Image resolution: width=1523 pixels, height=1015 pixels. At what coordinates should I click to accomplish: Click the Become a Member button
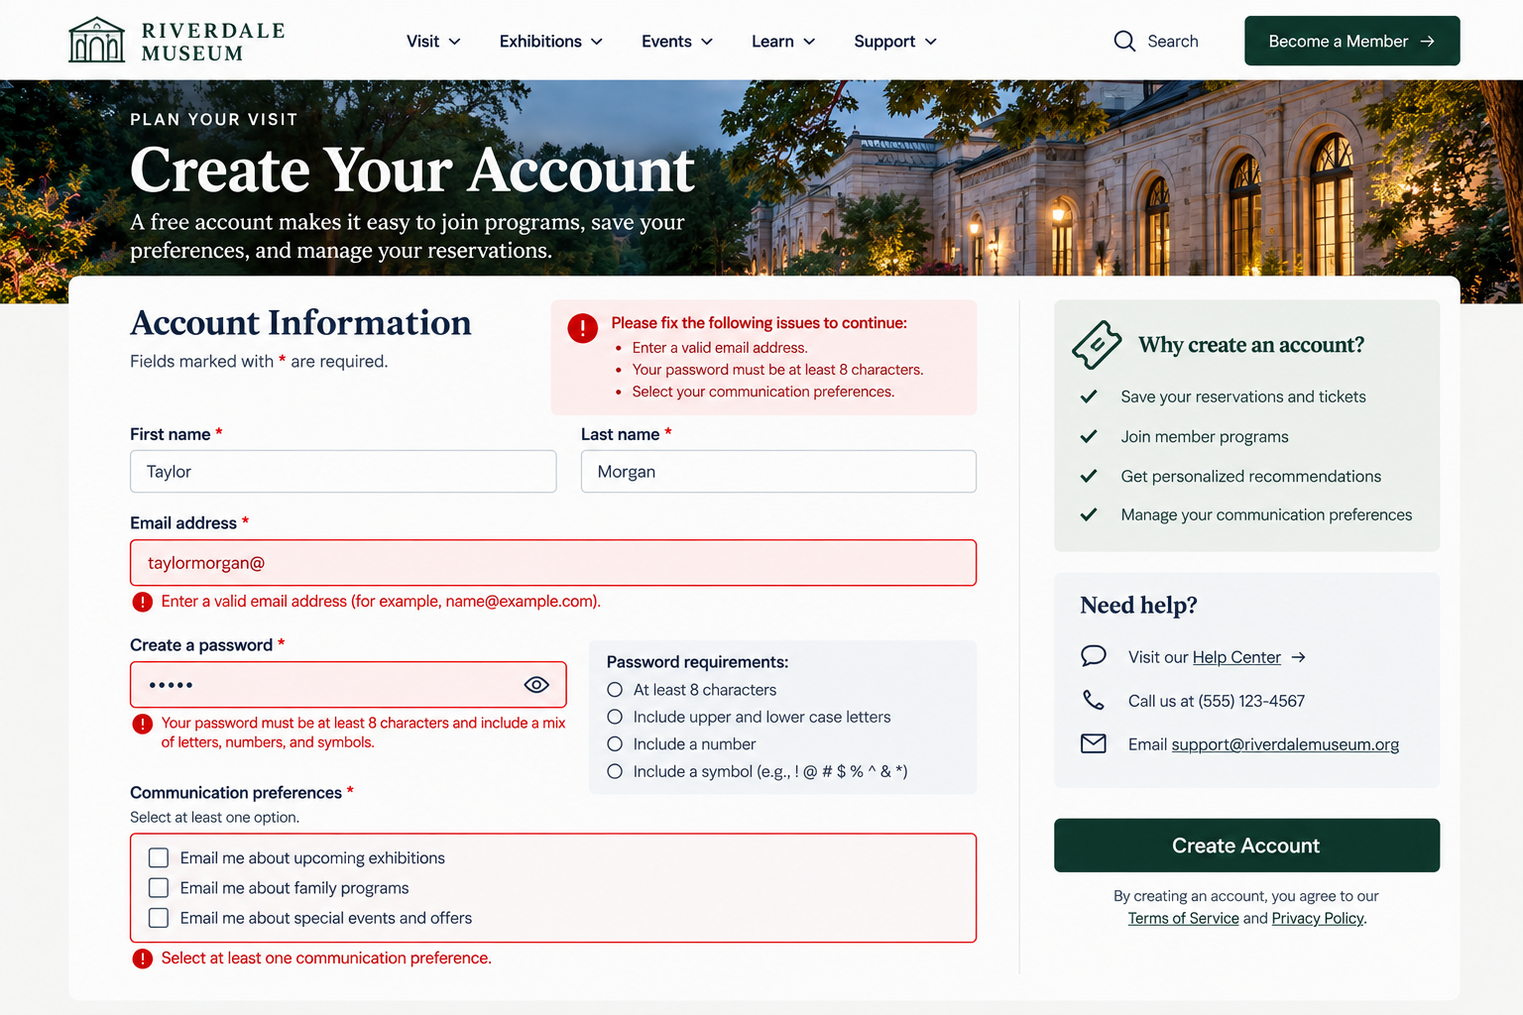(1352, 41)
